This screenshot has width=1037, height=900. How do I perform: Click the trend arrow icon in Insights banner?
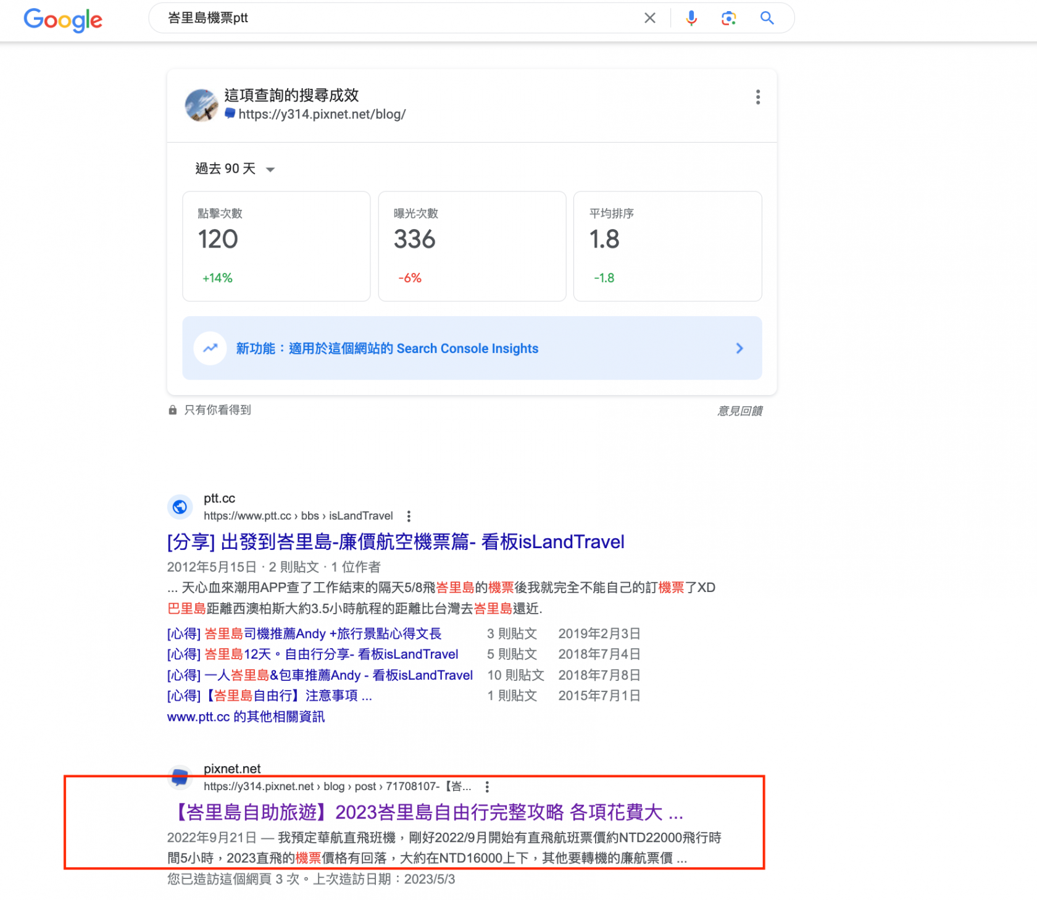click(210, 348)
